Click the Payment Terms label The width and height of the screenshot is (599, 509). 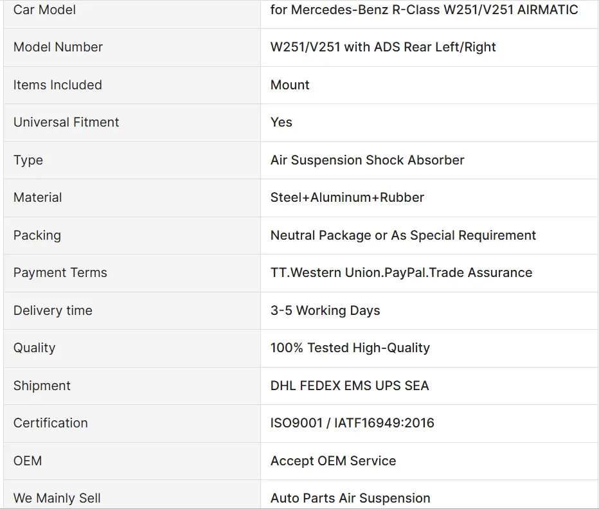(60, 272)
